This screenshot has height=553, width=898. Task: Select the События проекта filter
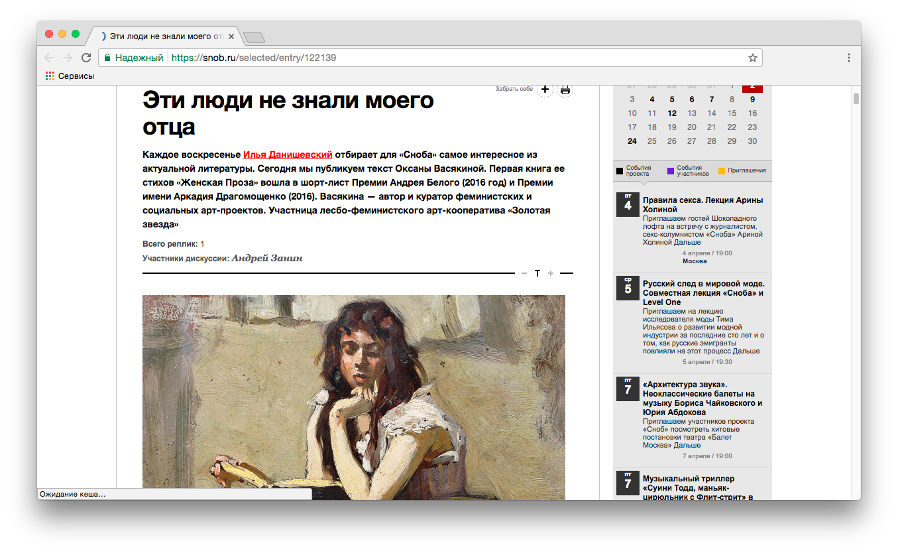[x=634, y=171]
